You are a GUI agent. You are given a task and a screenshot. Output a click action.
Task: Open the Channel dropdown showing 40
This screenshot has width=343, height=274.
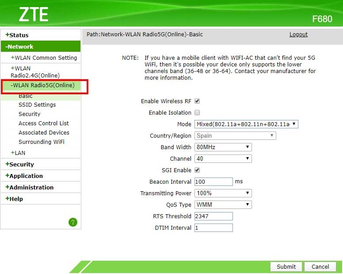coord(223,158)
